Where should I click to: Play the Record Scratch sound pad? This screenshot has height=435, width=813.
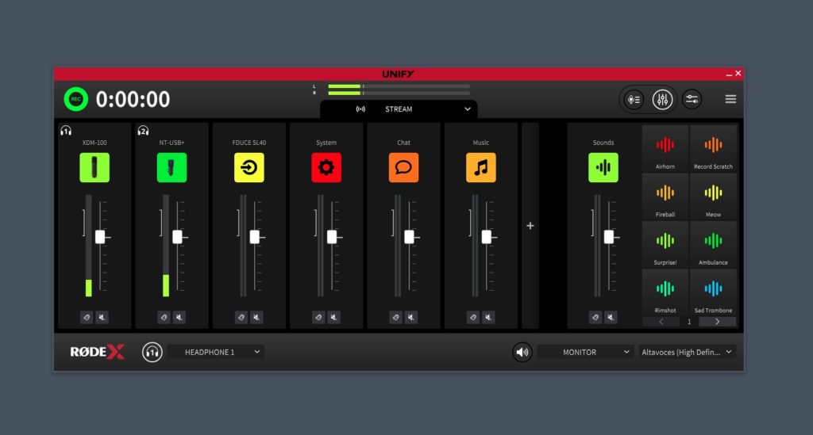713,148
